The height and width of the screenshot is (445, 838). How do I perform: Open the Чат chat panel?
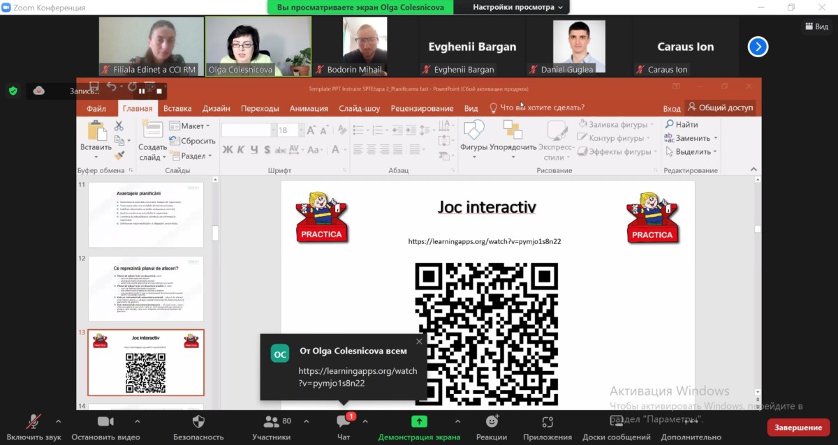click(344, 427)
